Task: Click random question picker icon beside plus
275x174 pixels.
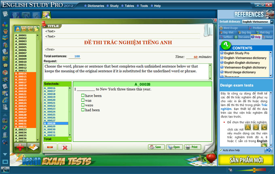Action: coord(33,147)
